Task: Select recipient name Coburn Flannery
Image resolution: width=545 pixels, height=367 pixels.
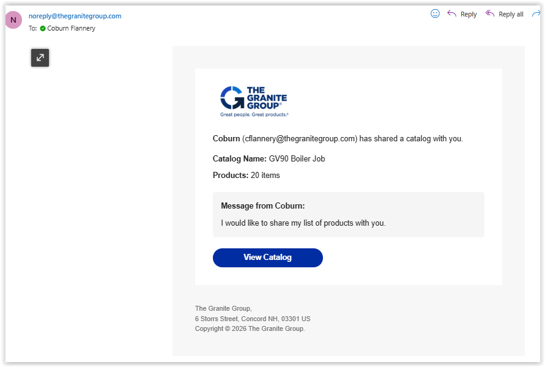Action: pyautogui.click(x=71, y=29)
